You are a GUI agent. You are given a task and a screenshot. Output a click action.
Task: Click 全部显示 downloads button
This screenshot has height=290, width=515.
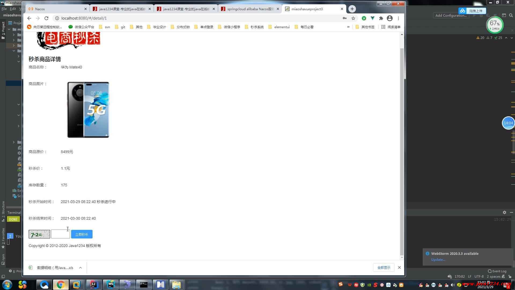[x=384, y=268]
